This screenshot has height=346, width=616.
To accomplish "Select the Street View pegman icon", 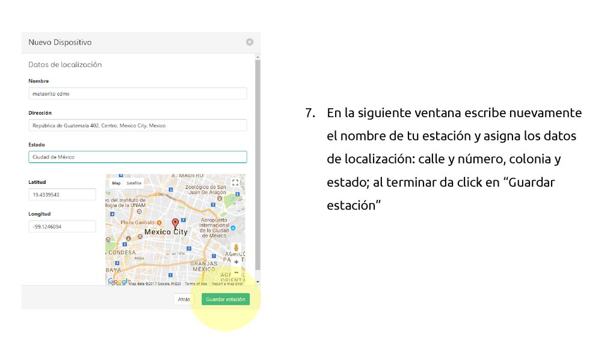I will (x=236, y=247).
